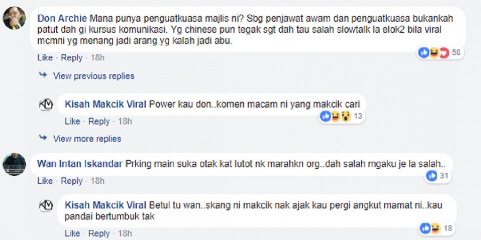The height and width of the screenshot is (240, 481).
Task: View the 58 reactions on Don Archie's comment
Action: click(x=440, y=53)
